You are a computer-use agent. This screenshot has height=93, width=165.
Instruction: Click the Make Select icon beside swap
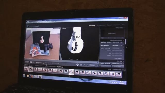tap(81, 65)
